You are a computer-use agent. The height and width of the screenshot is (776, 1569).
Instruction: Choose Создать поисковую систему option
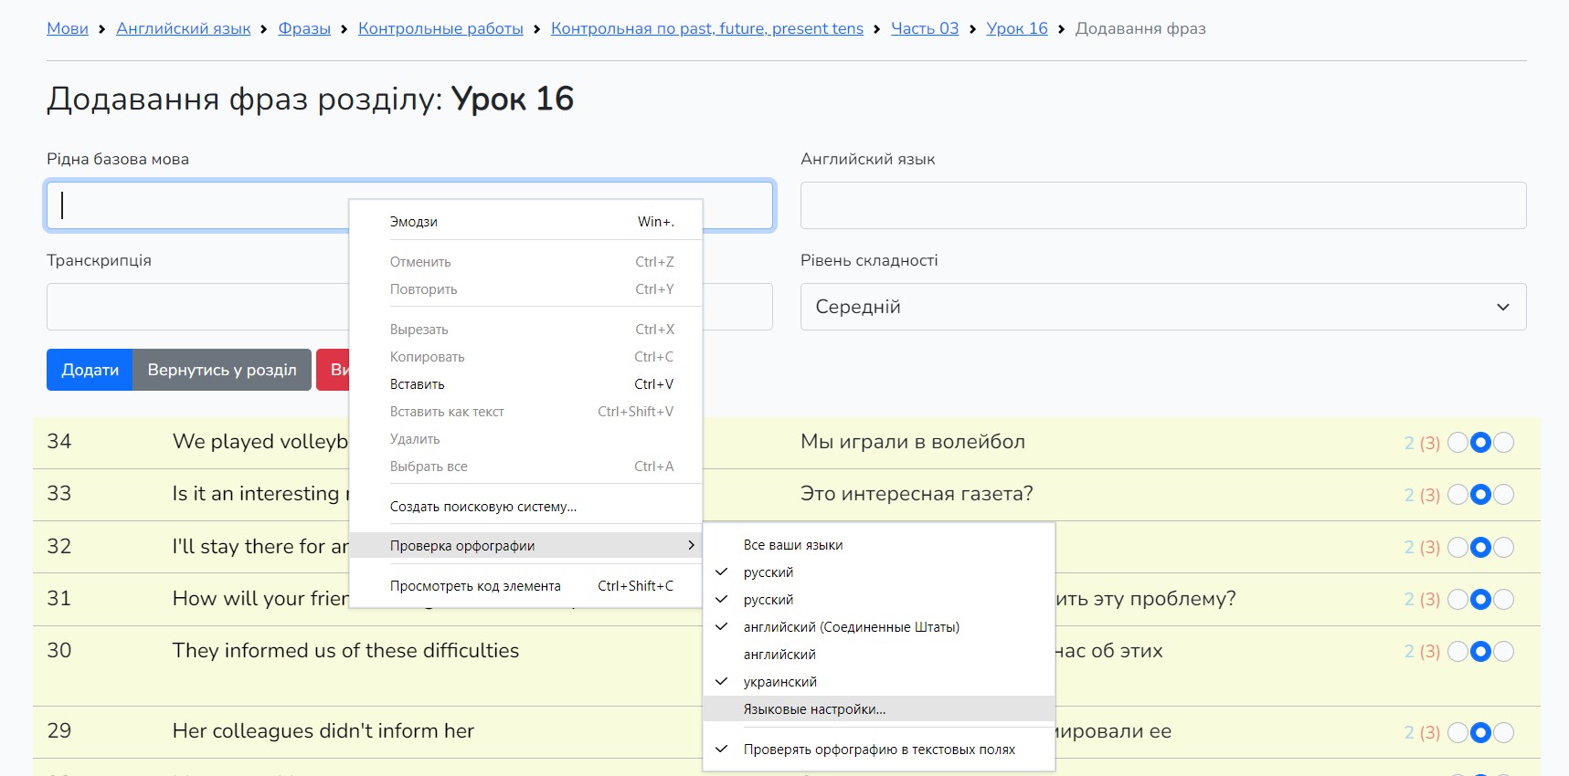click(x=482, y=507)
